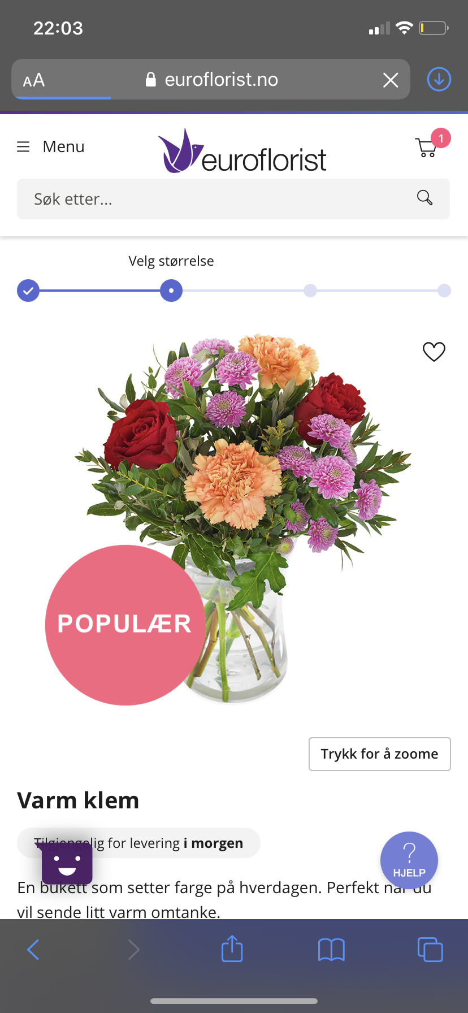
Task: Add Varm klem to favorites heart
Action: click(x=434, y=352)
